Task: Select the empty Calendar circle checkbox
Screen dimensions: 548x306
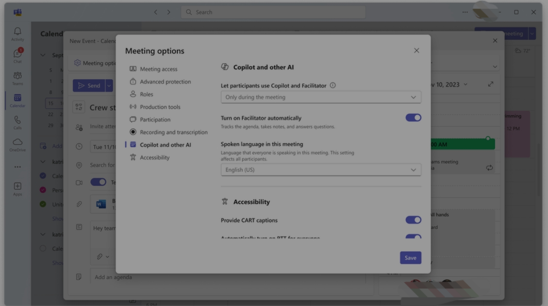Action: tap(43, 248)
